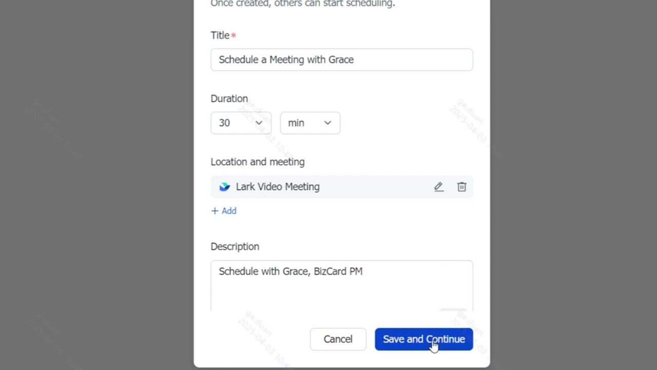Screen dimensions: 657x370
Task: Click the plus icon beside Add
Action: [215, 211]
